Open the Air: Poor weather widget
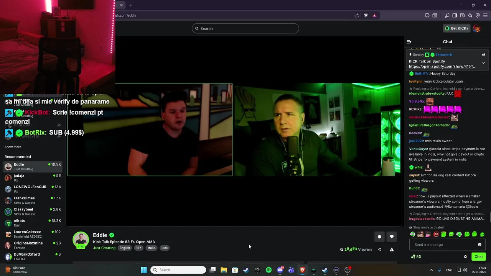 (x=16, y=270)
